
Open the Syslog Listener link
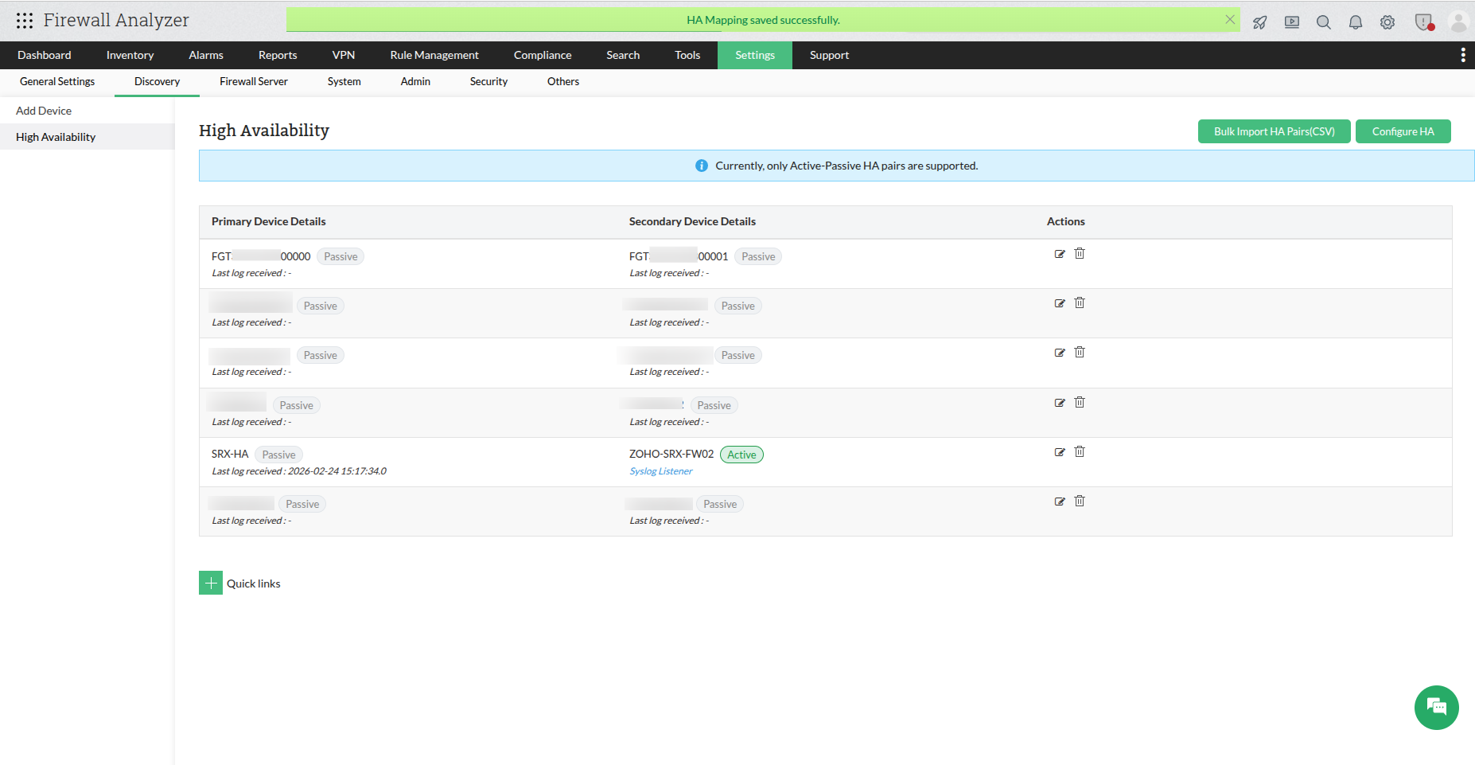(x=660, y=470)
